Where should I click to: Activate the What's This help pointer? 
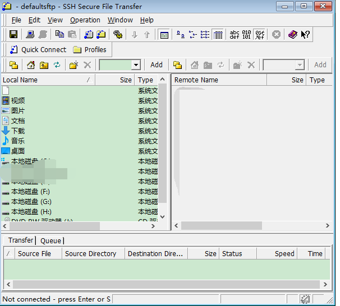click(305, 34)
